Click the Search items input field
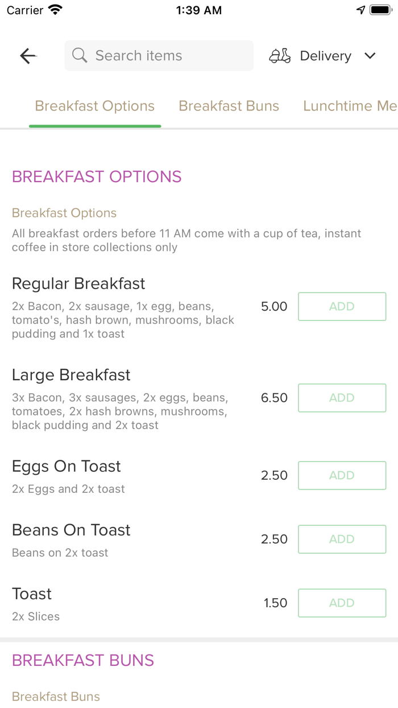398x708 pixels. (x=159, y=55)
